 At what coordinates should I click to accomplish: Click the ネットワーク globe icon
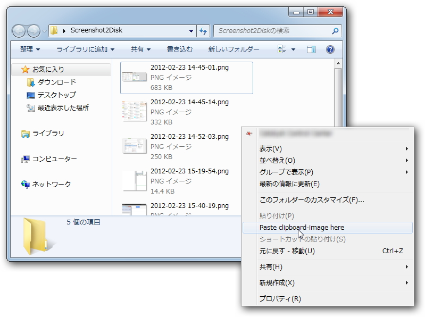pos(25,185)
